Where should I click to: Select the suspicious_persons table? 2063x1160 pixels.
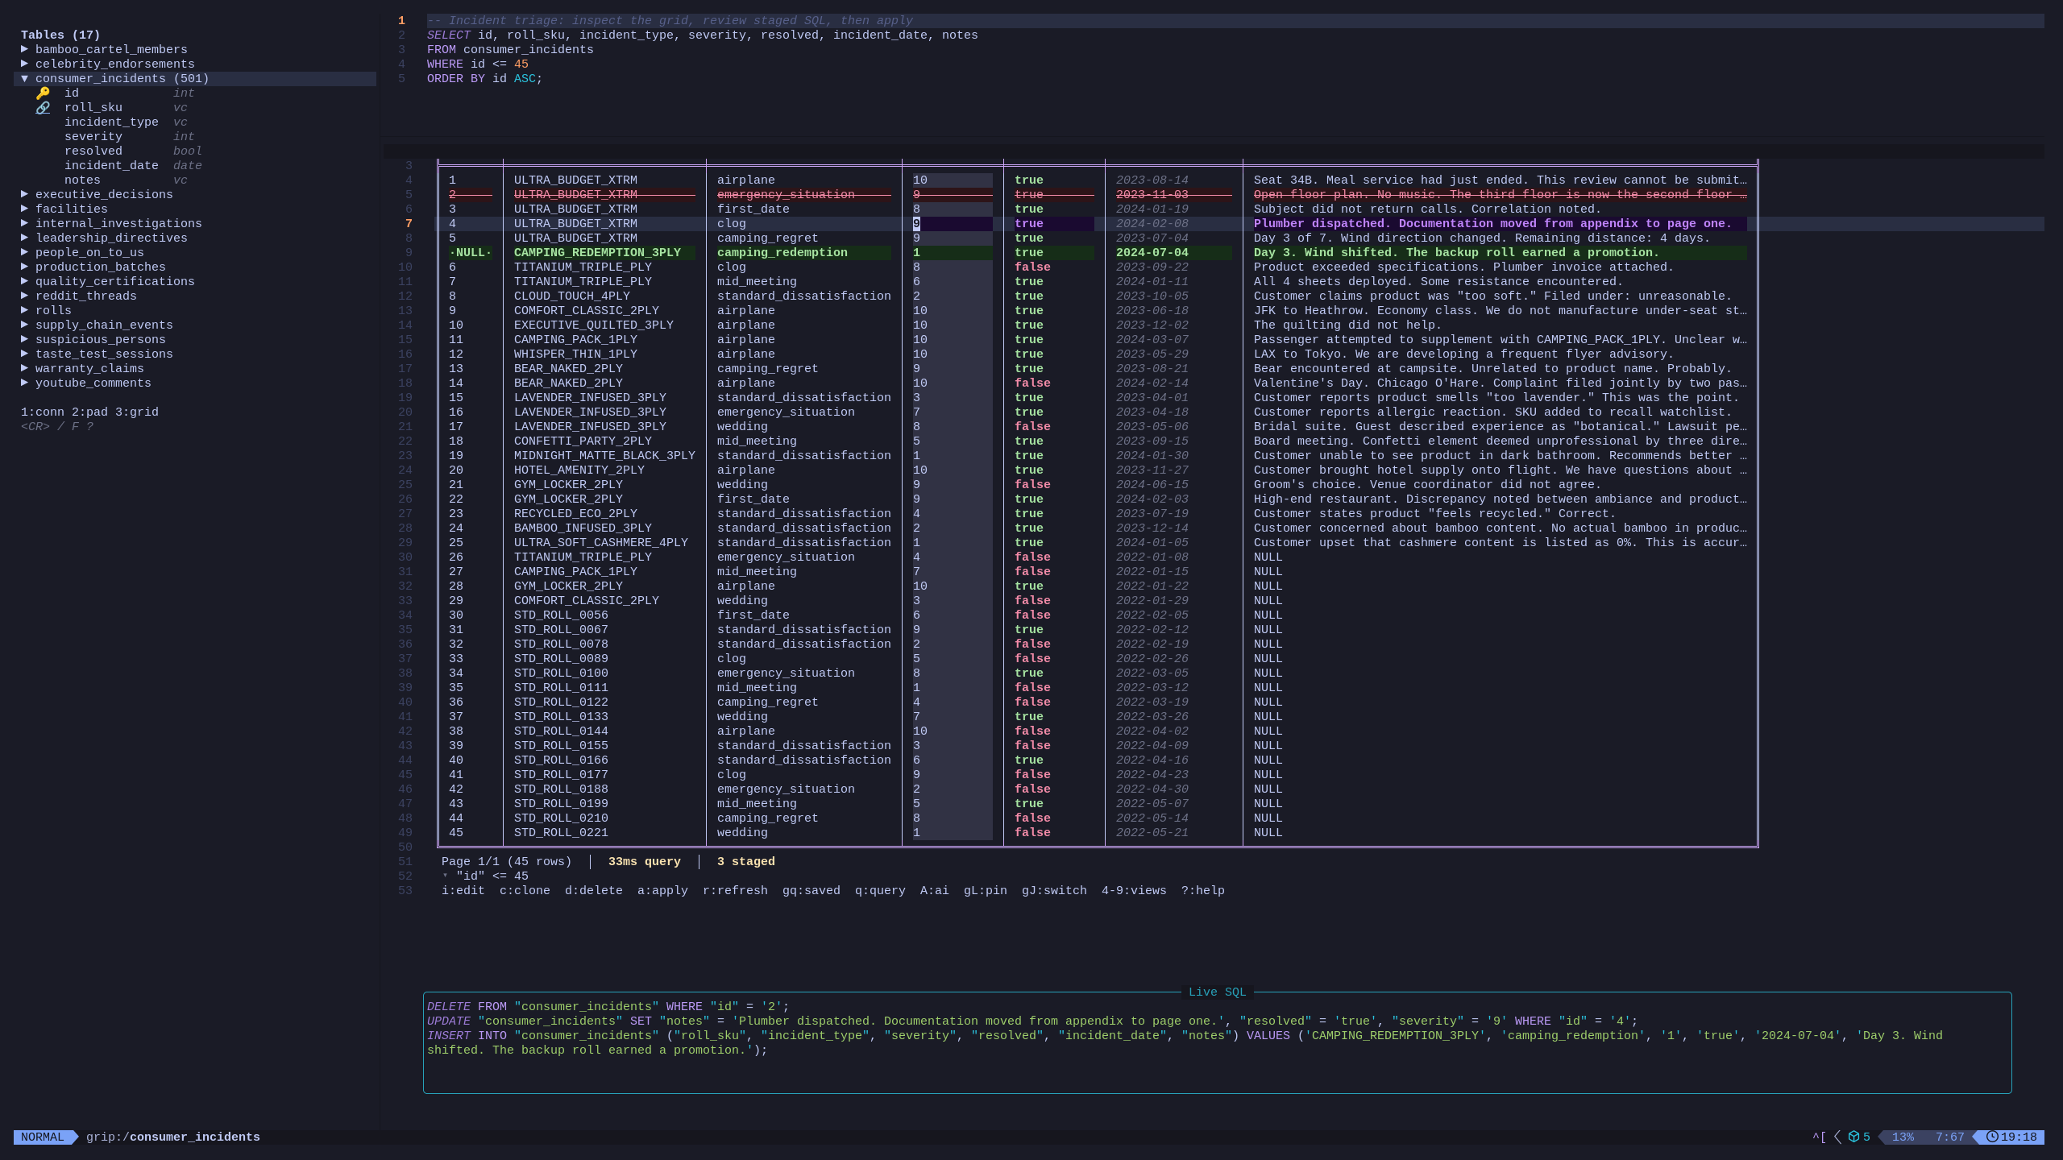click(100, 340)
